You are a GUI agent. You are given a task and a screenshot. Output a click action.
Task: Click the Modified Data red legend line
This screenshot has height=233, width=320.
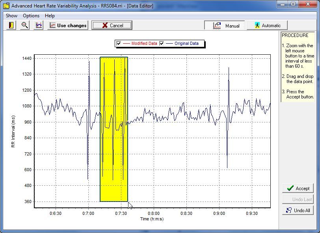[127, 43]
